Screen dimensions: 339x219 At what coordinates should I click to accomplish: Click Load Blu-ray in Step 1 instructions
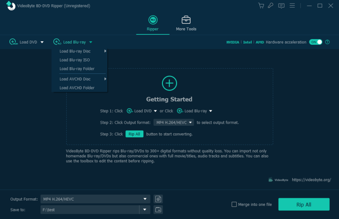tap(194, 111)
